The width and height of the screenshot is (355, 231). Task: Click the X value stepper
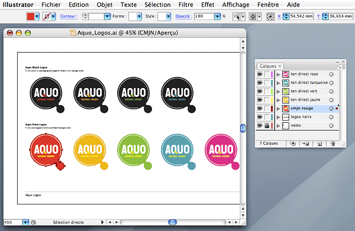[x=286, y=17]
